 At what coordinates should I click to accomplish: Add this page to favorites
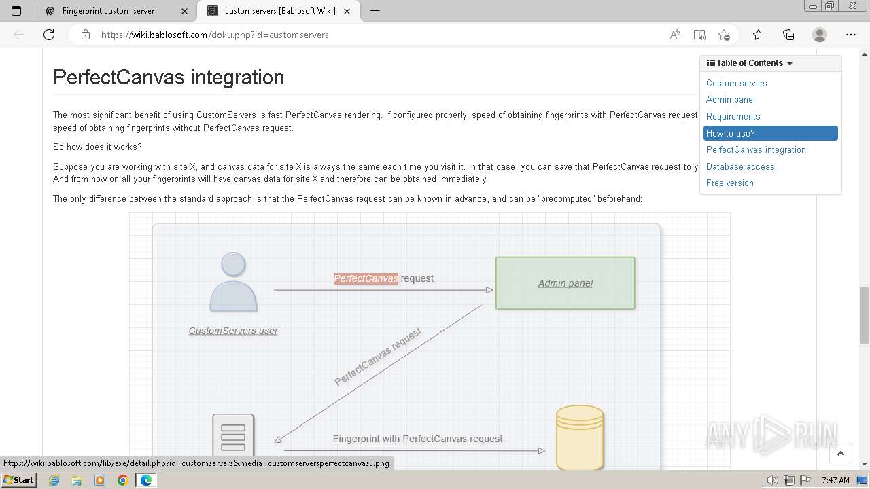[724, 35]
